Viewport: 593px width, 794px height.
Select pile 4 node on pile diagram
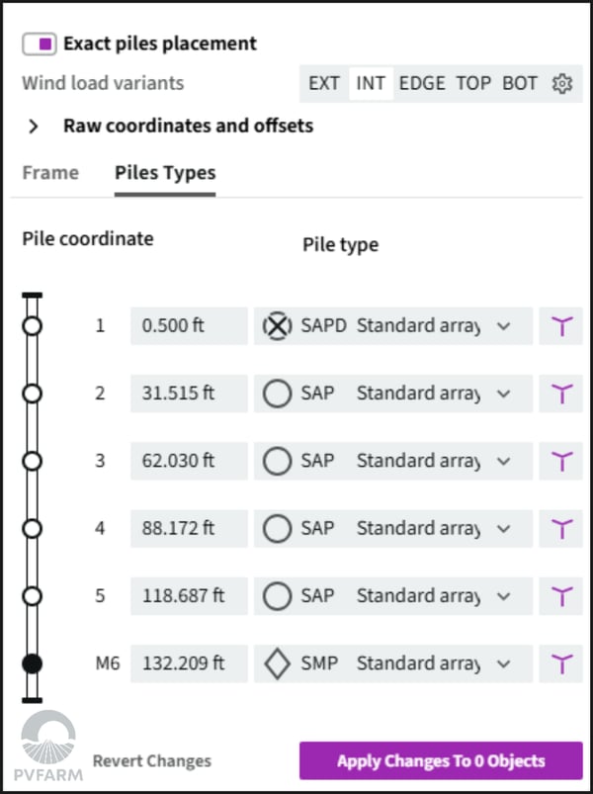tap(33, 529)
